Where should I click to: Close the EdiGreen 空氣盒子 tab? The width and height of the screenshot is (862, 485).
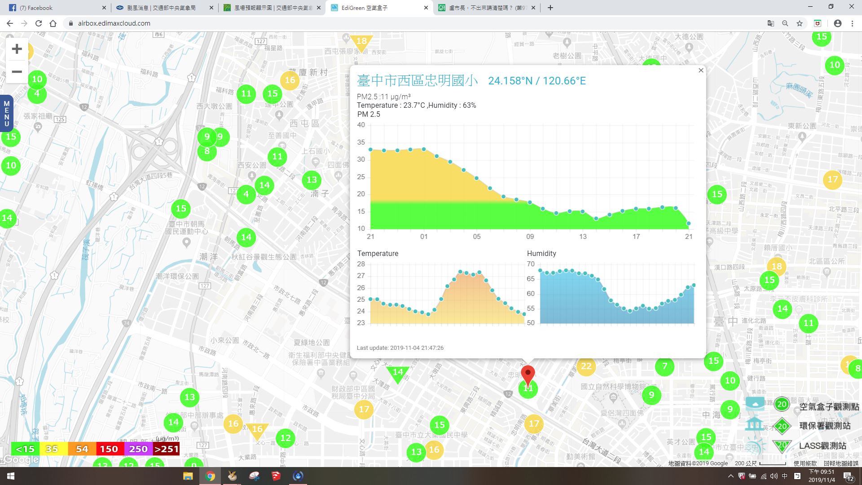coord(426,8)
